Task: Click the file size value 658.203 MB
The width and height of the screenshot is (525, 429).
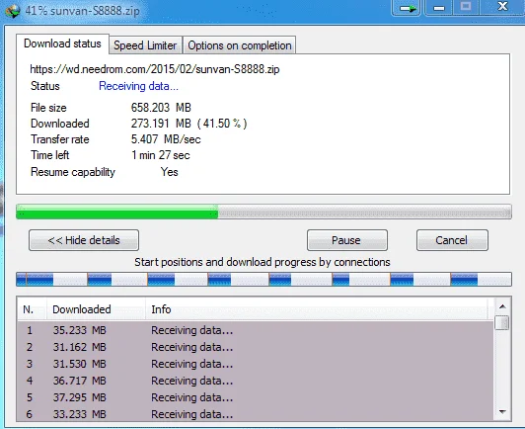Action: 161,108
